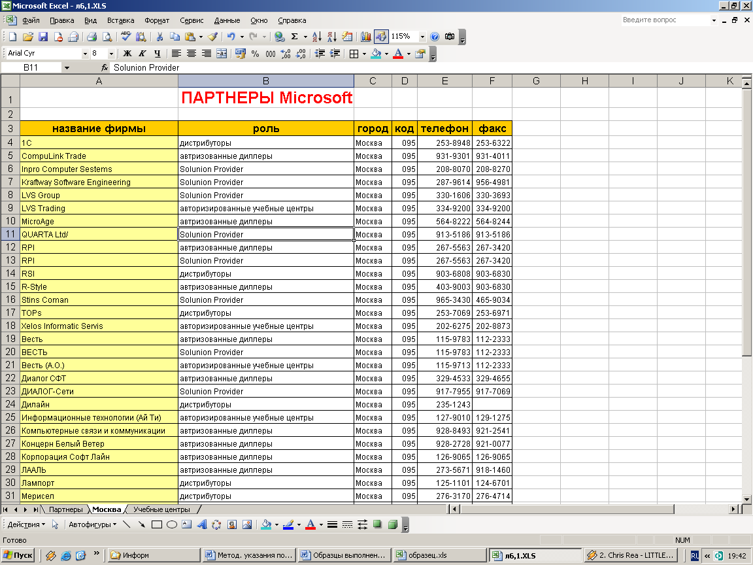Switch to образец.xls in the taskbar

(x=439, y=555)
